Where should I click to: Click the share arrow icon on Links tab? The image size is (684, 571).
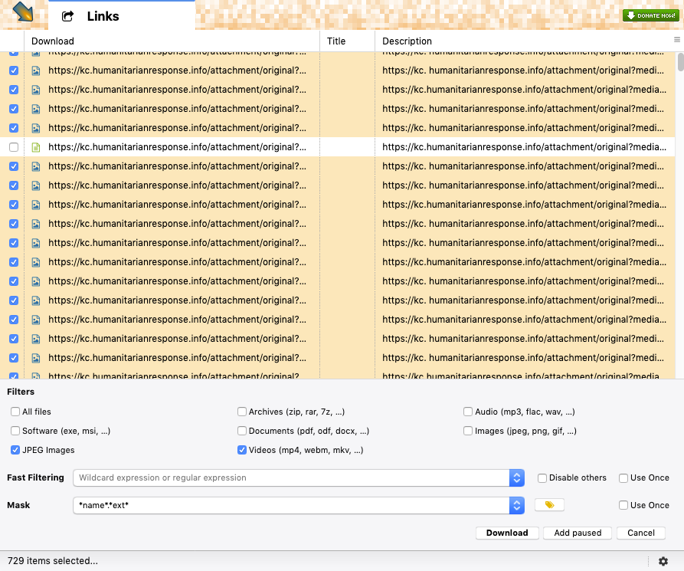(x=67, y=16)
